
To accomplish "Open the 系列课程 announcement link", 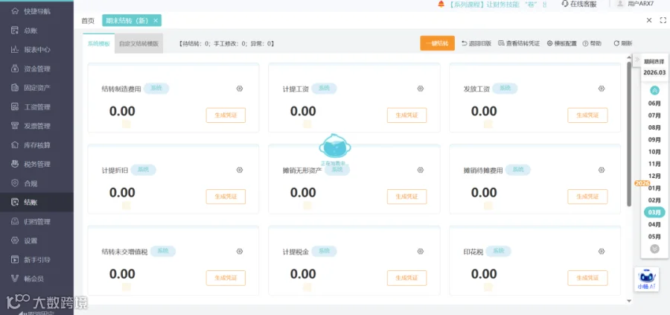I will click(x=498, y=4).
